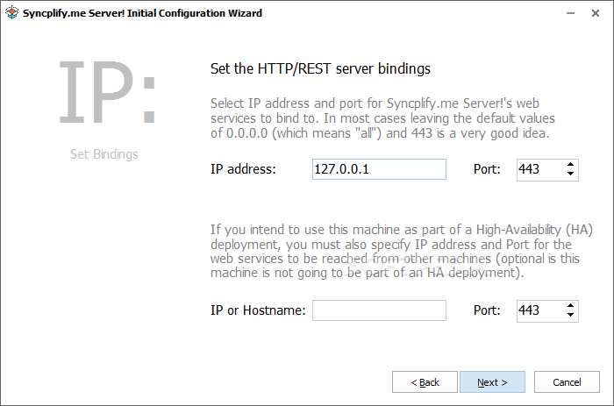The width and height of the screenshot is (614, 406).
Task: Click the 'Set Bindings' step caption
Action: [x=104, y=154]
